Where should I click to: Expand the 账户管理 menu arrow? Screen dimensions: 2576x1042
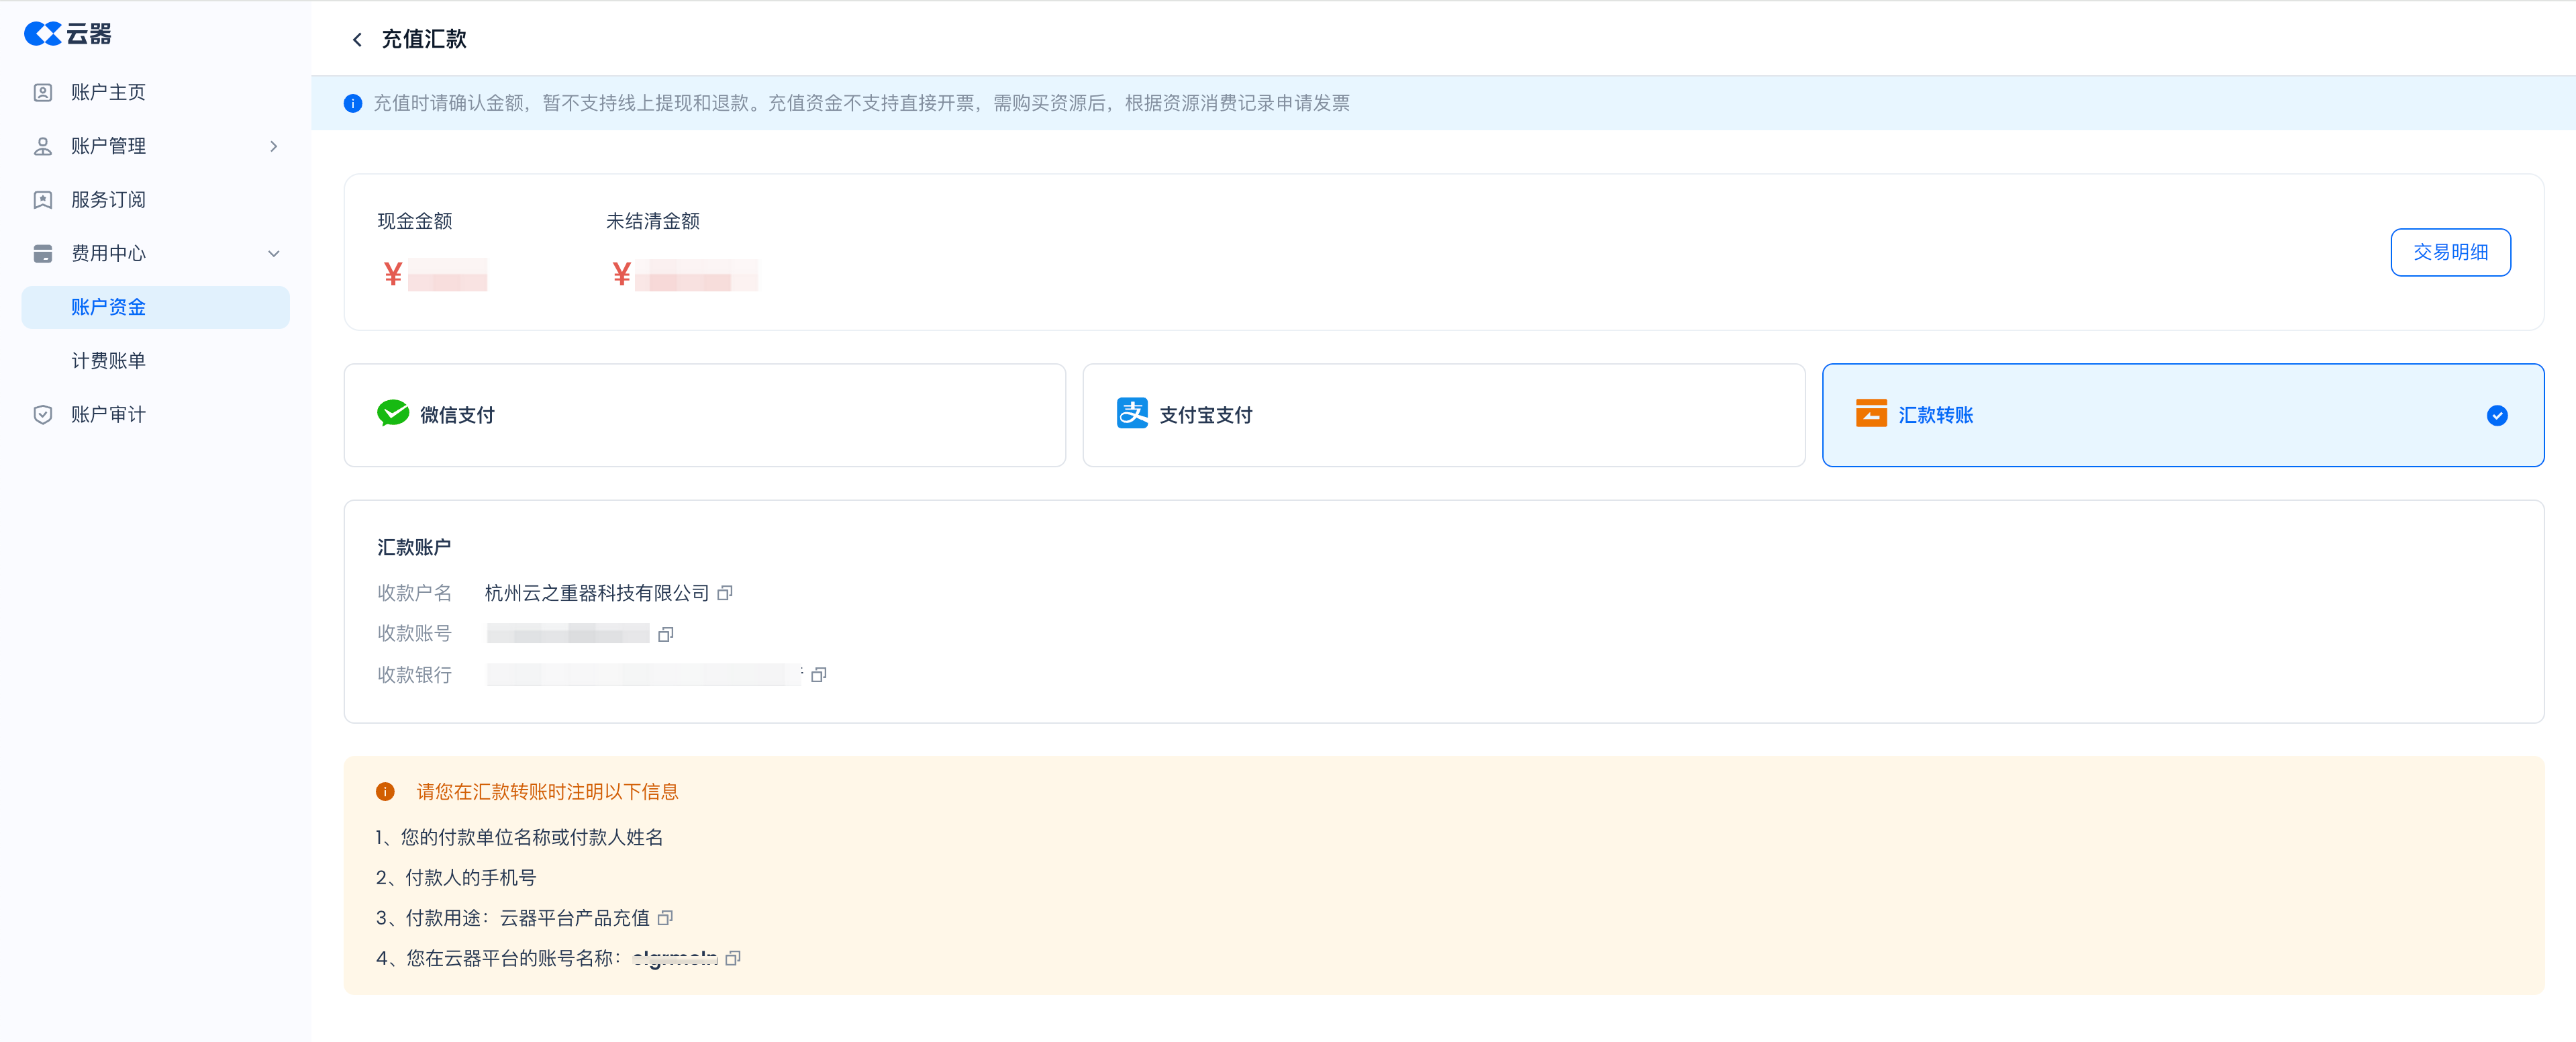(x=274, y=146)
